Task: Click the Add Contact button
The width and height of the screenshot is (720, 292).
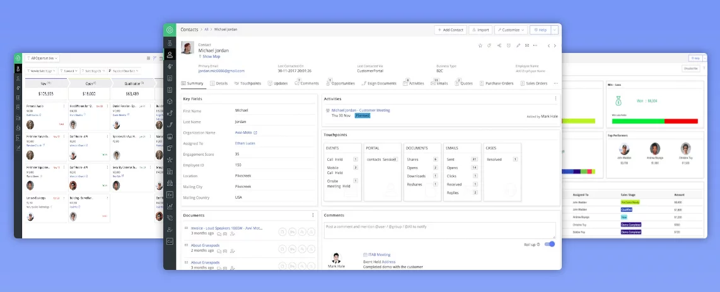Action: [450, 30]
